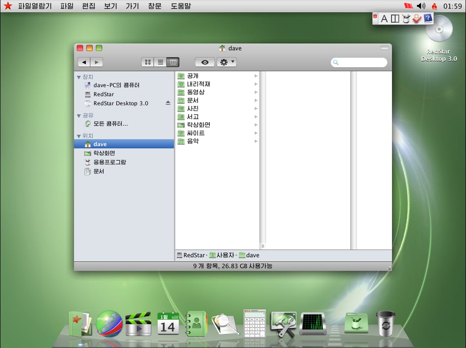Viewport: 466px width, 348px height.
Task: Switch to list view
Action: point(160,62)
